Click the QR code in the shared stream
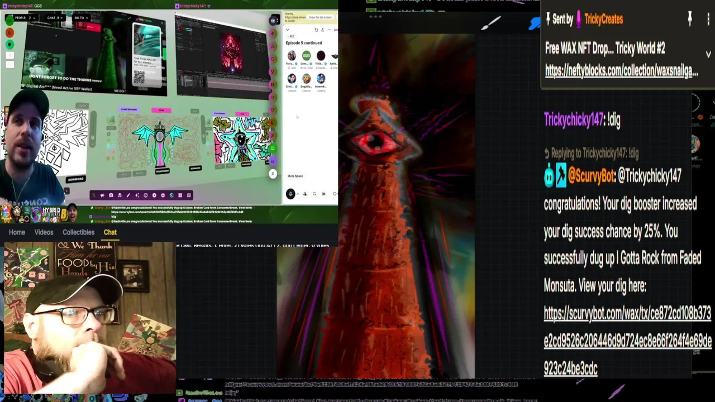 [139, 78]
